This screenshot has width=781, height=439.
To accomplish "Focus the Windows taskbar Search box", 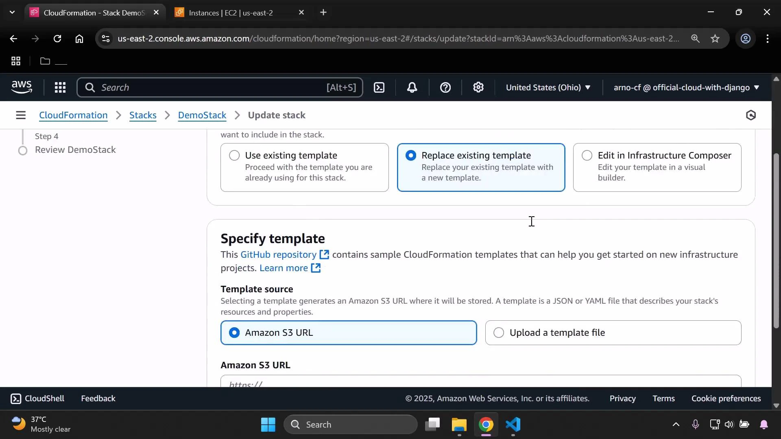I will point(351,425).
